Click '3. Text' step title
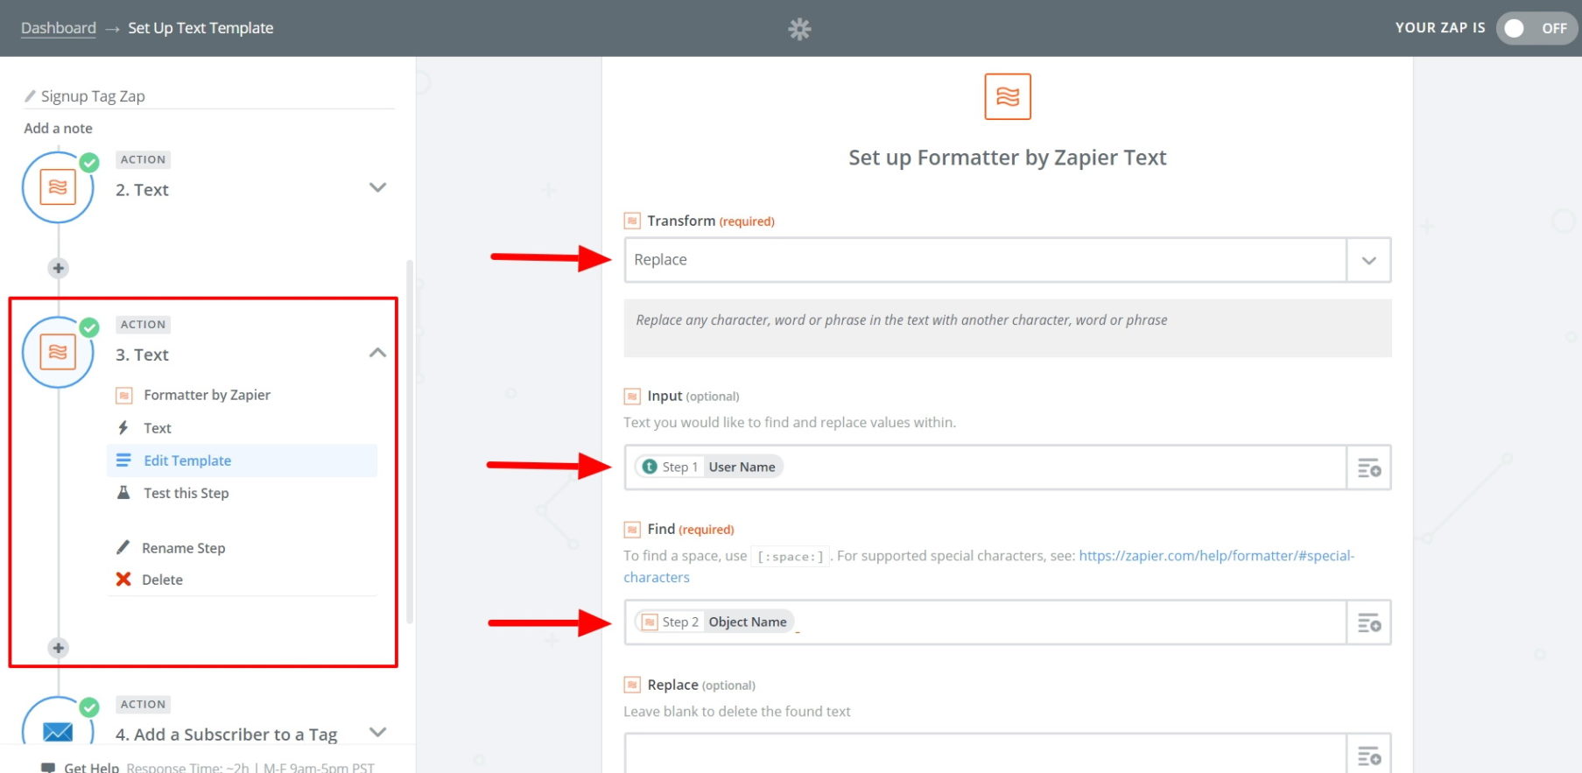This screenshot has width=1582, height=773. point(142,355)
